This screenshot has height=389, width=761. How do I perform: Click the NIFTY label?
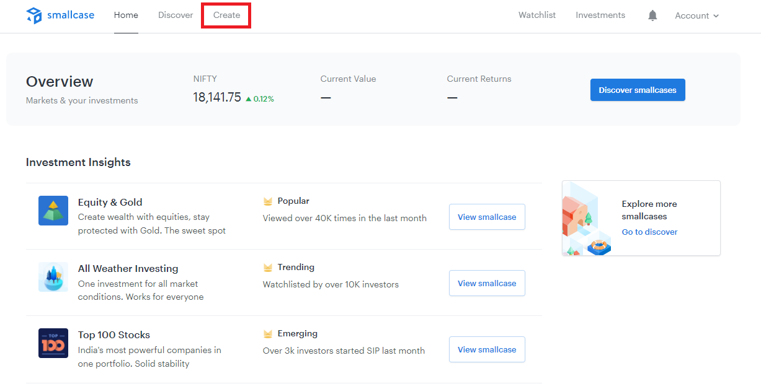[x=205, y=79]
